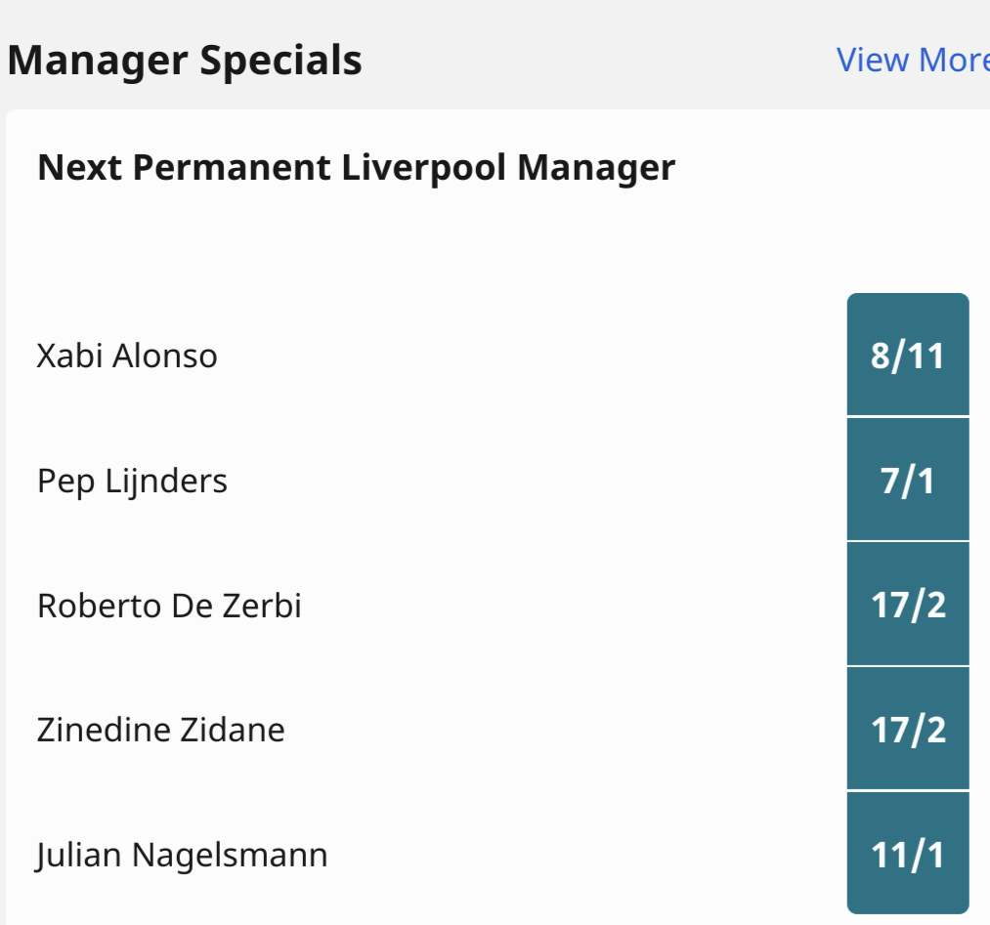Tap the upper 17/2 price tile
The height and width of the screenshot is (925, 990).
point(908,605)
